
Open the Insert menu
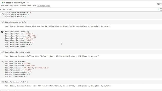(16, 6)
